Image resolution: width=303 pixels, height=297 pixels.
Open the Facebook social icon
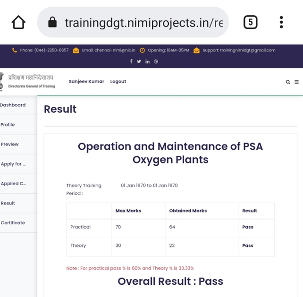click(x=131, y=61)
